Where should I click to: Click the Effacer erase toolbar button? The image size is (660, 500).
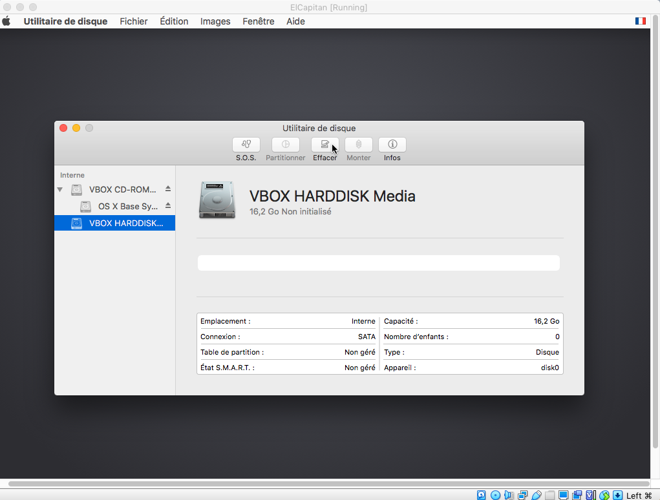325,145
